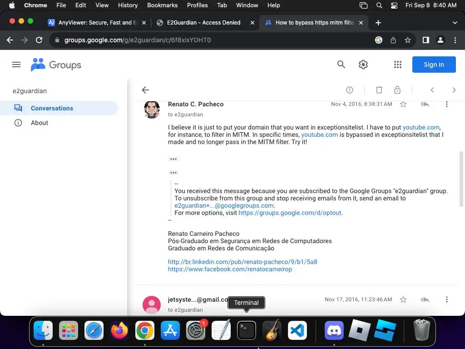The height and width of the screenshot is (349, 465).
Task: Click the browser forward button
Action: [25, 40]
